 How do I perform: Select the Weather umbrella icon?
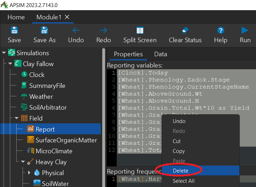tap(24, 96)
